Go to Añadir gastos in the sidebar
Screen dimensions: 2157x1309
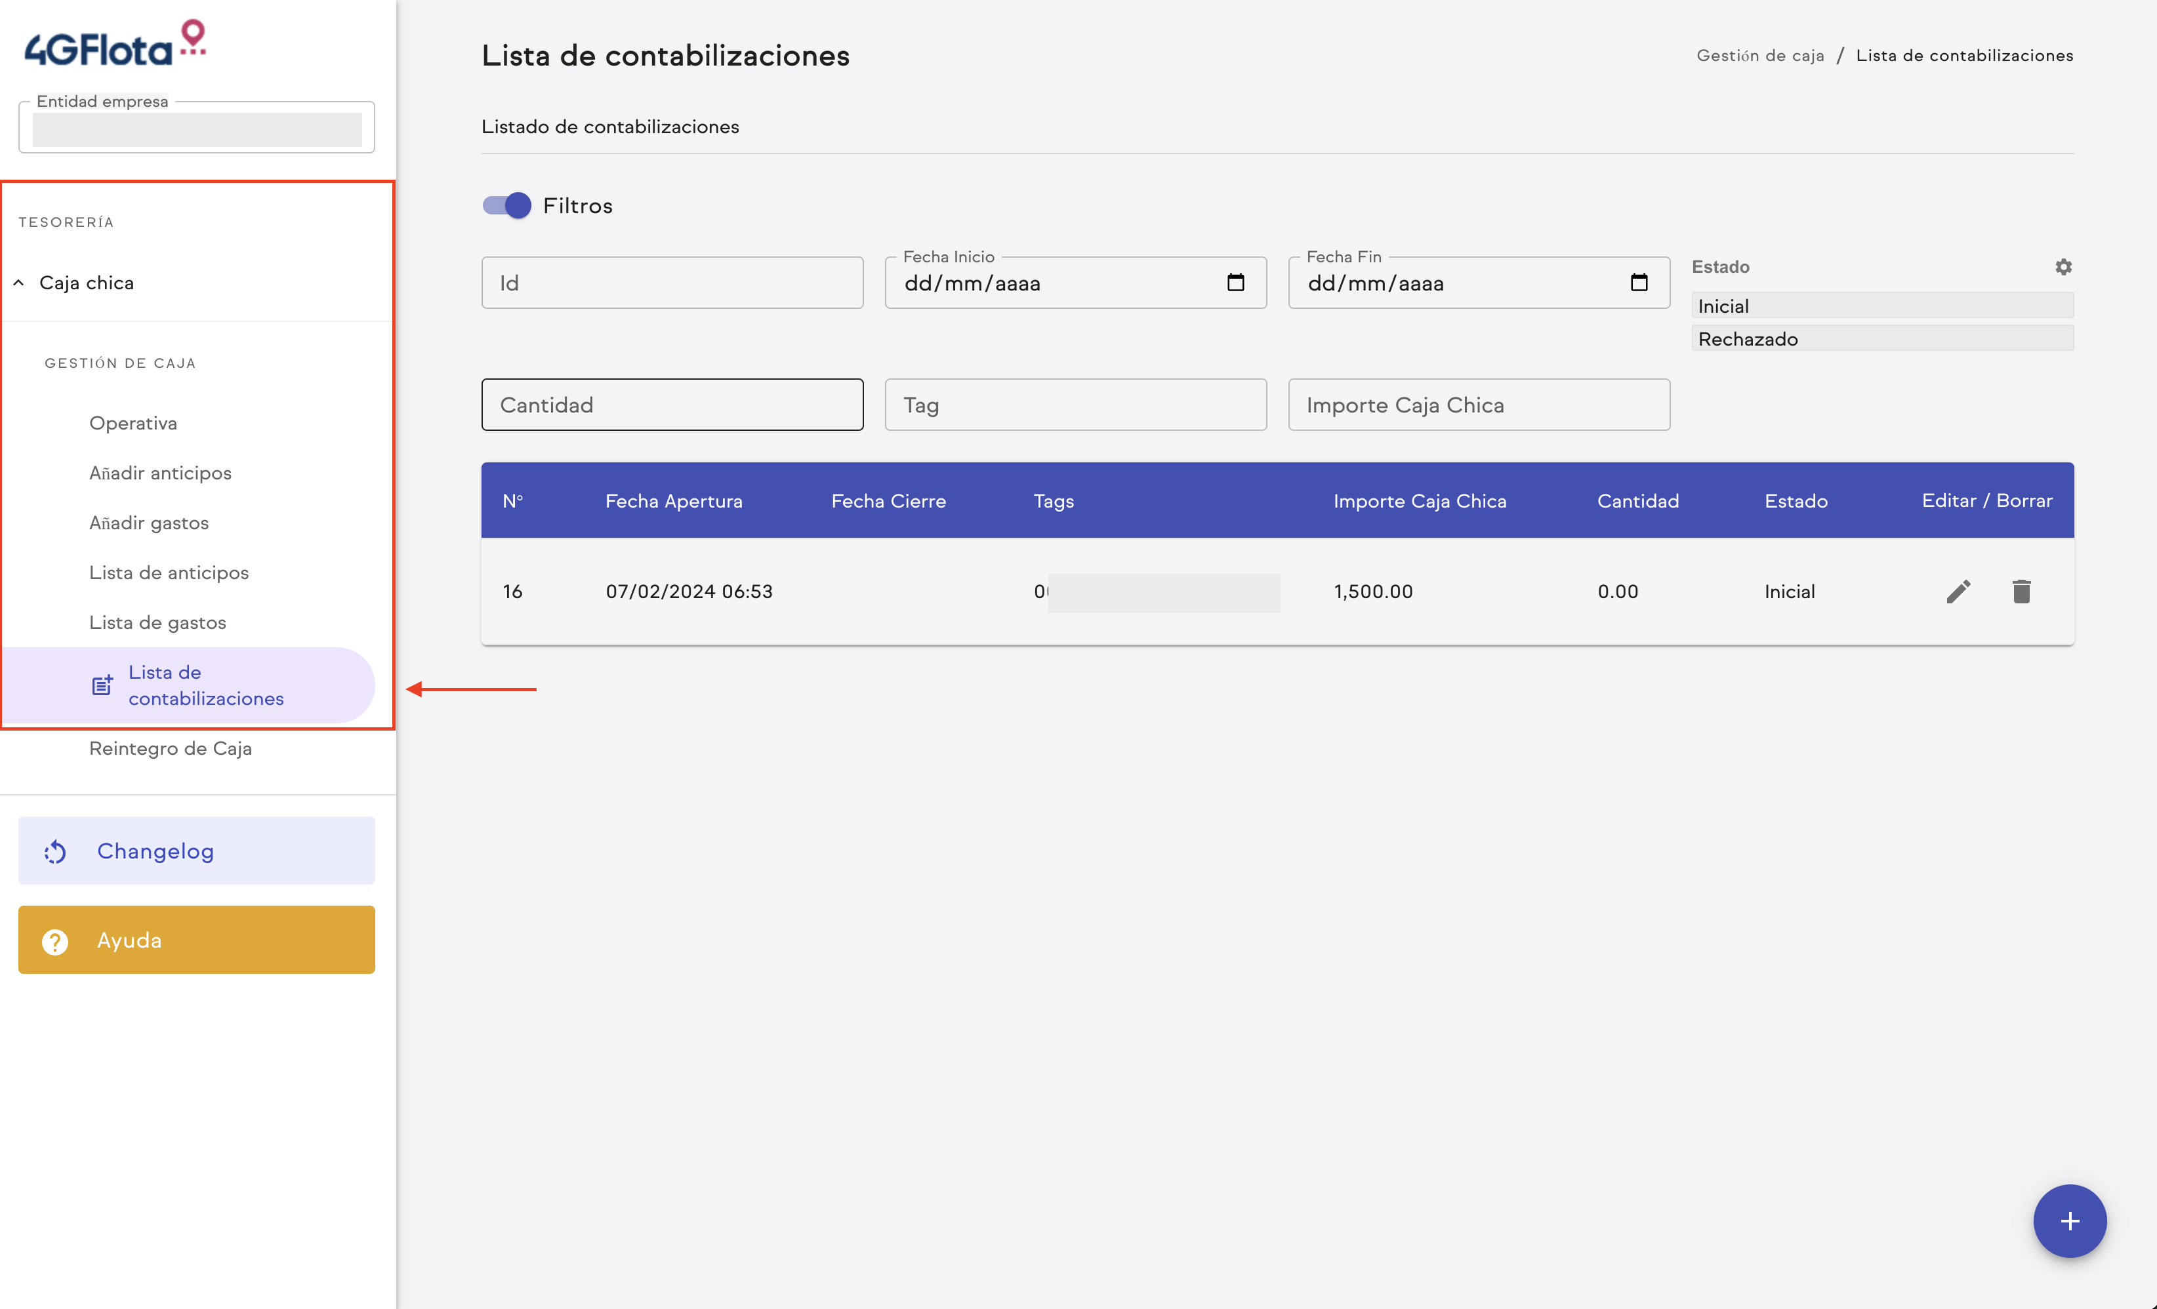148,523
